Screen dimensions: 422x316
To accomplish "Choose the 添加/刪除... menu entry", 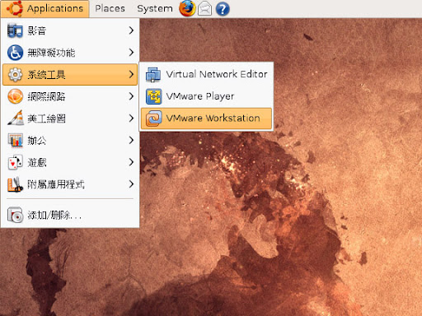I will pos(70,215).
